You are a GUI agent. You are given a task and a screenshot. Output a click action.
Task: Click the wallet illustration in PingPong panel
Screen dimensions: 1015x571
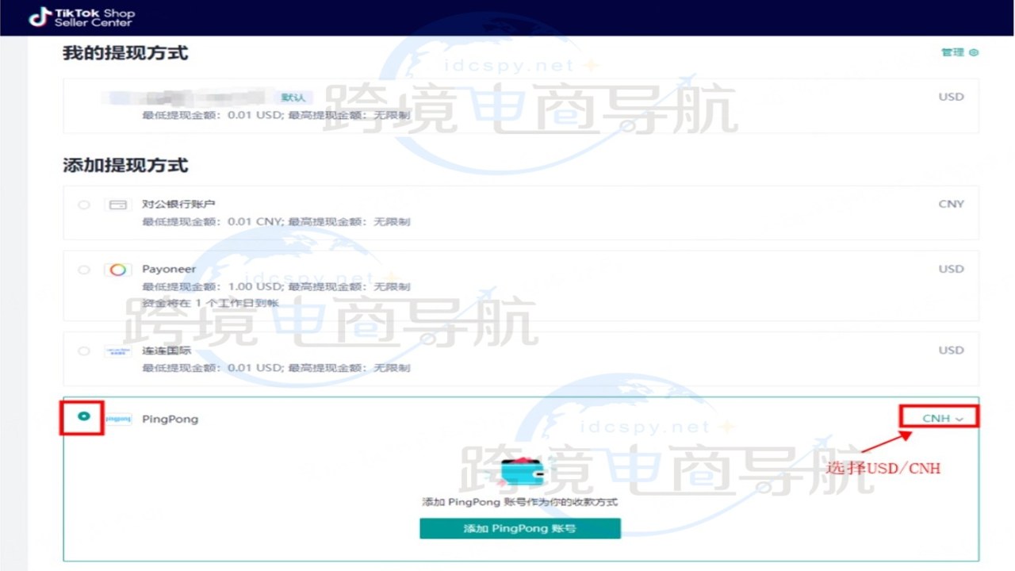point(521,473)
